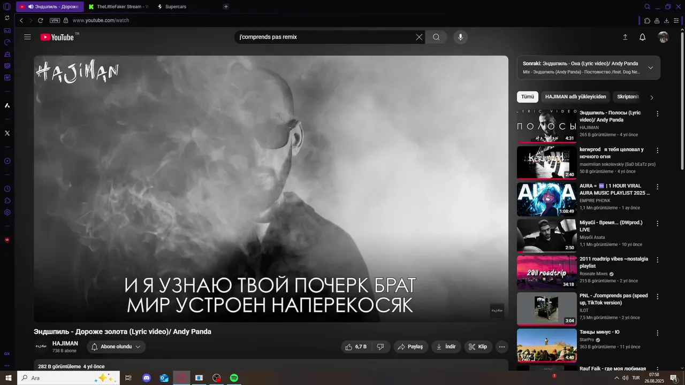Open the AURA 1 HOUR VIRAL playlist thumbnail

pyautogui.click(x=546, y=199)
